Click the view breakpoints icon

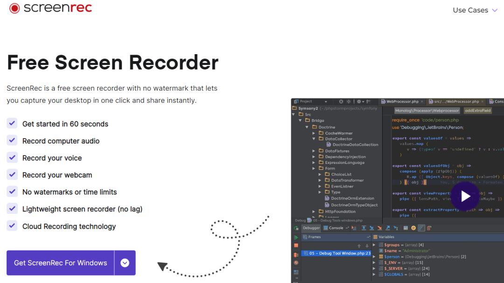(296, 255)
